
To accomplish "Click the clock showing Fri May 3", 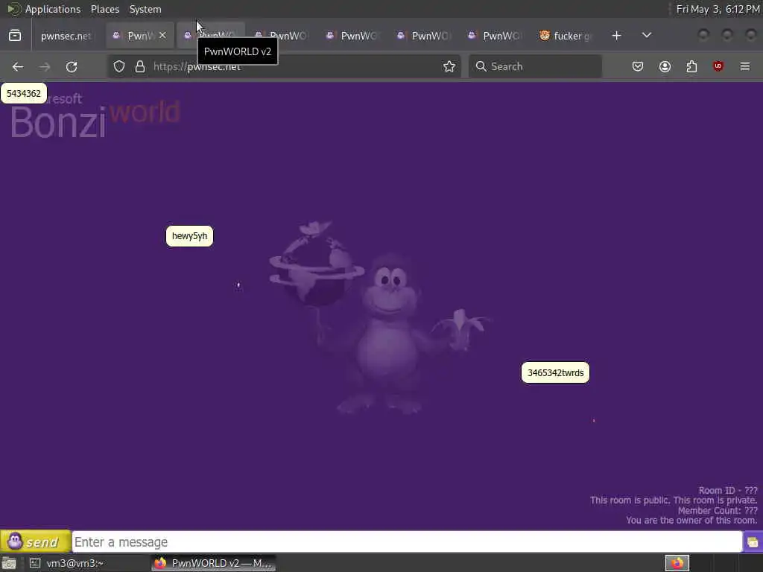I will 718,9.
